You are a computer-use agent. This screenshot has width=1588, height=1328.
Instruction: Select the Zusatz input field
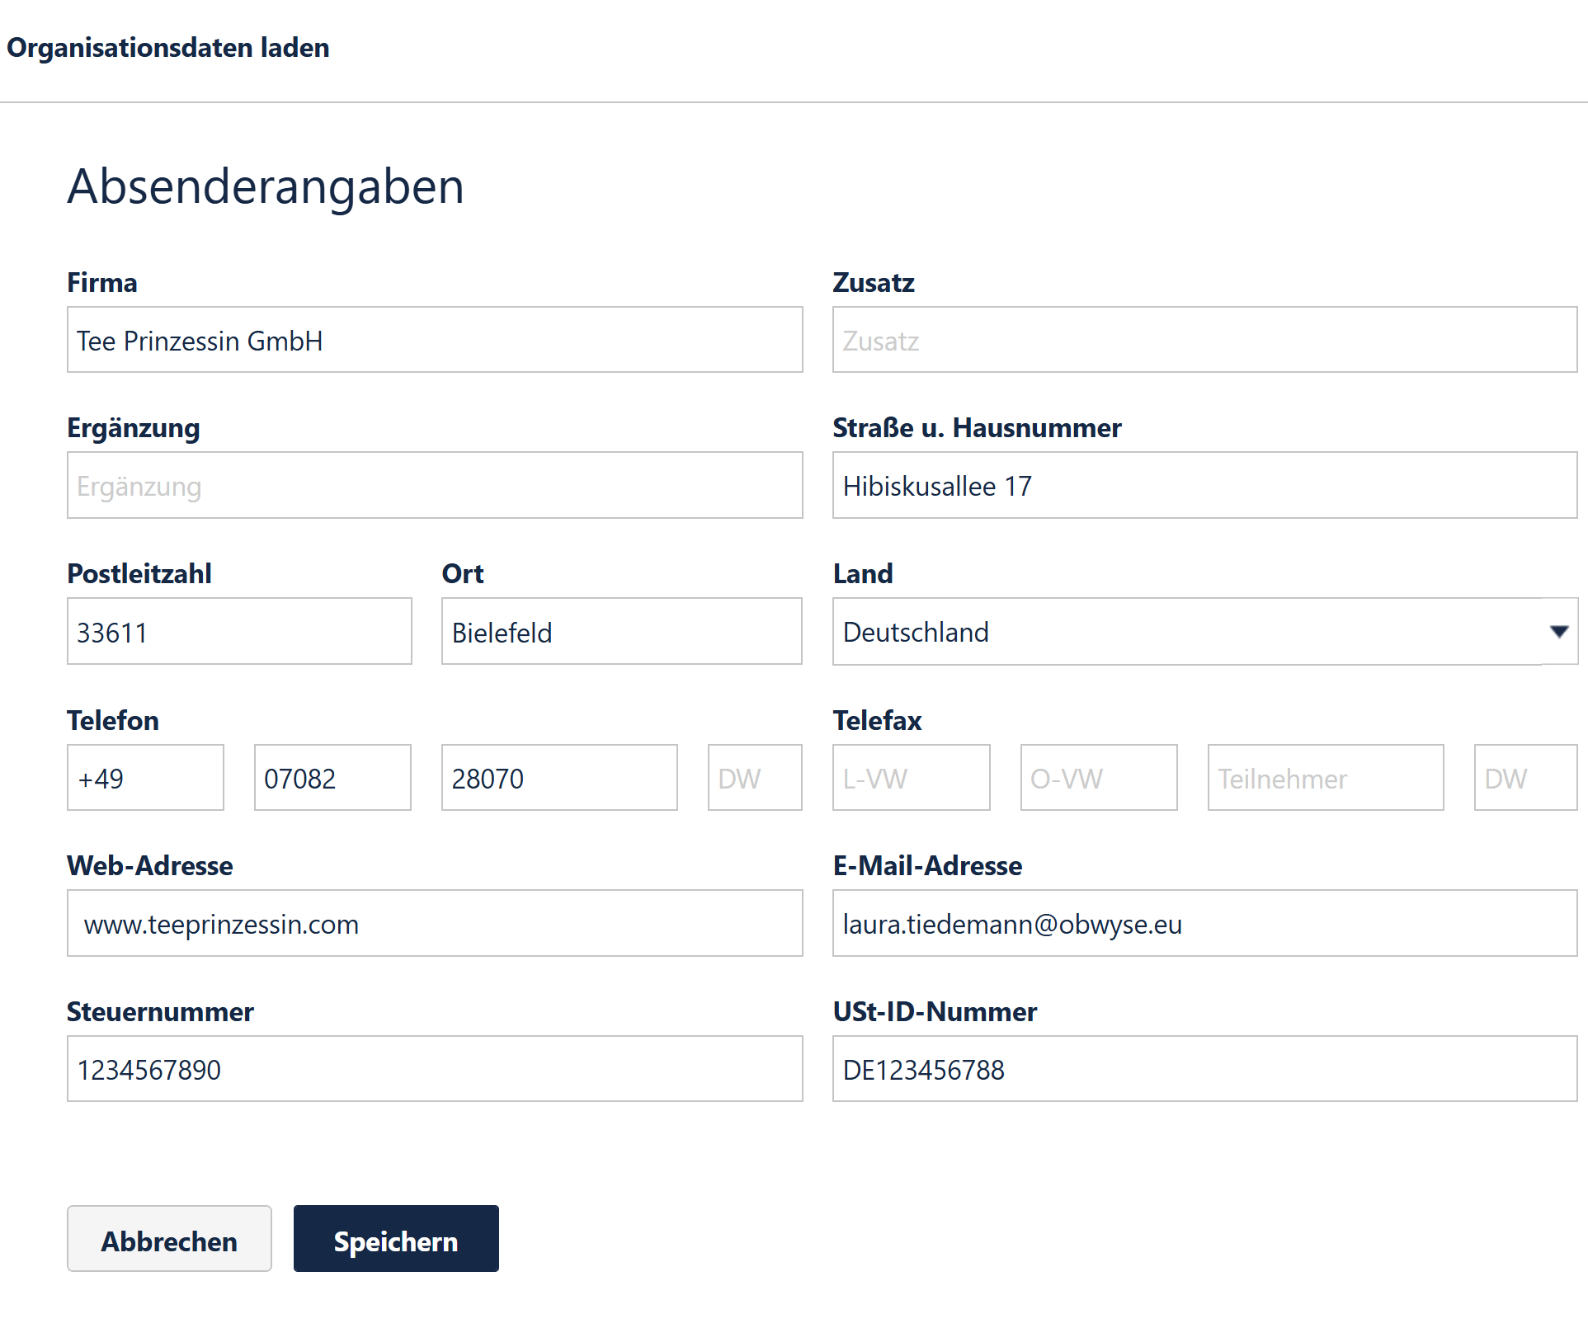pos(1204,339)
